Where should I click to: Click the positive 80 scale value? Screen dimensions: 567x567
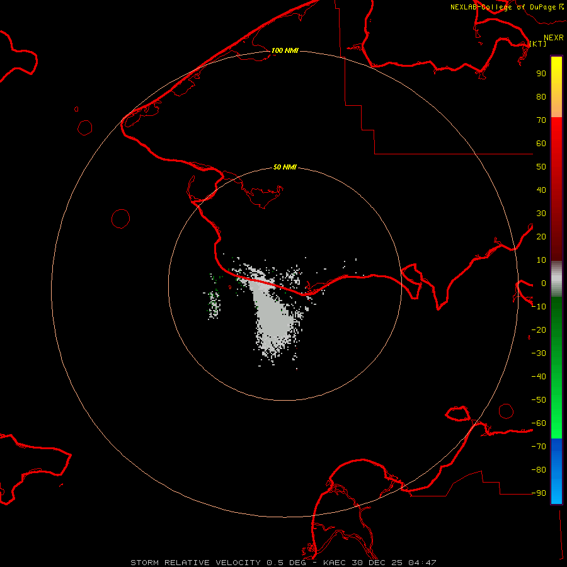(x=541, y=96)
